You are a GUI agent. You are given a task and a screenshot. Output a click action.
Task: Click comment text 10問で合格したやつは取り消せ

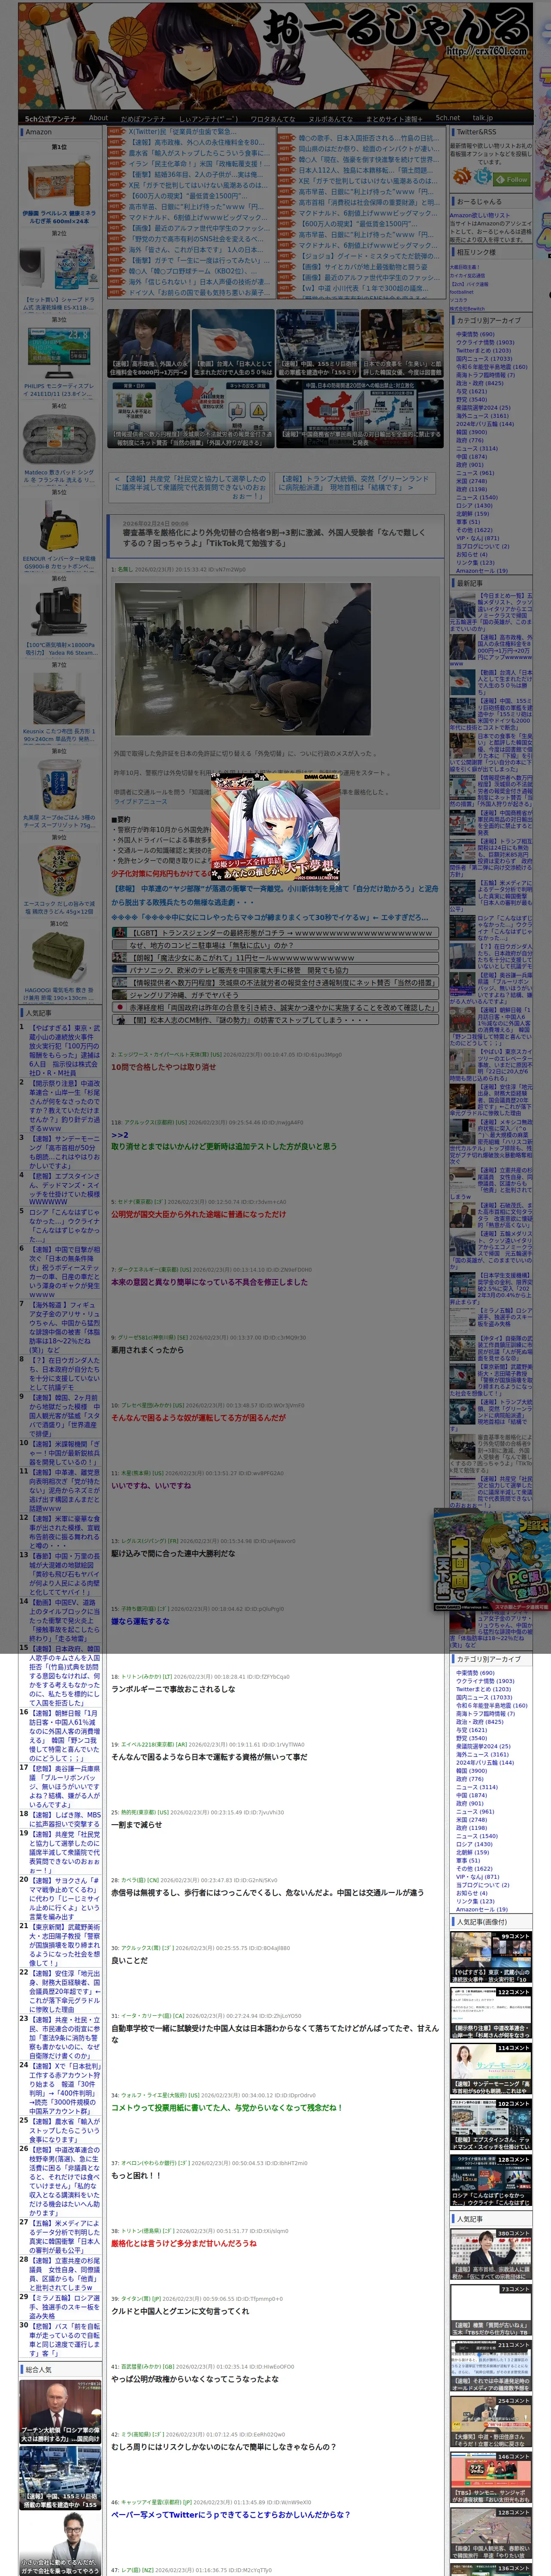pos(163,1066)
